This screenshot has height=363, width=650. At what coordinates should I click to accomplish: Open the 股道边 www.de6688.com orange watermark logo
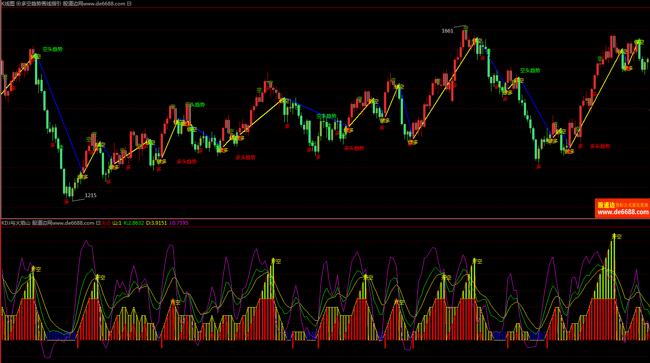click(622, 208)
